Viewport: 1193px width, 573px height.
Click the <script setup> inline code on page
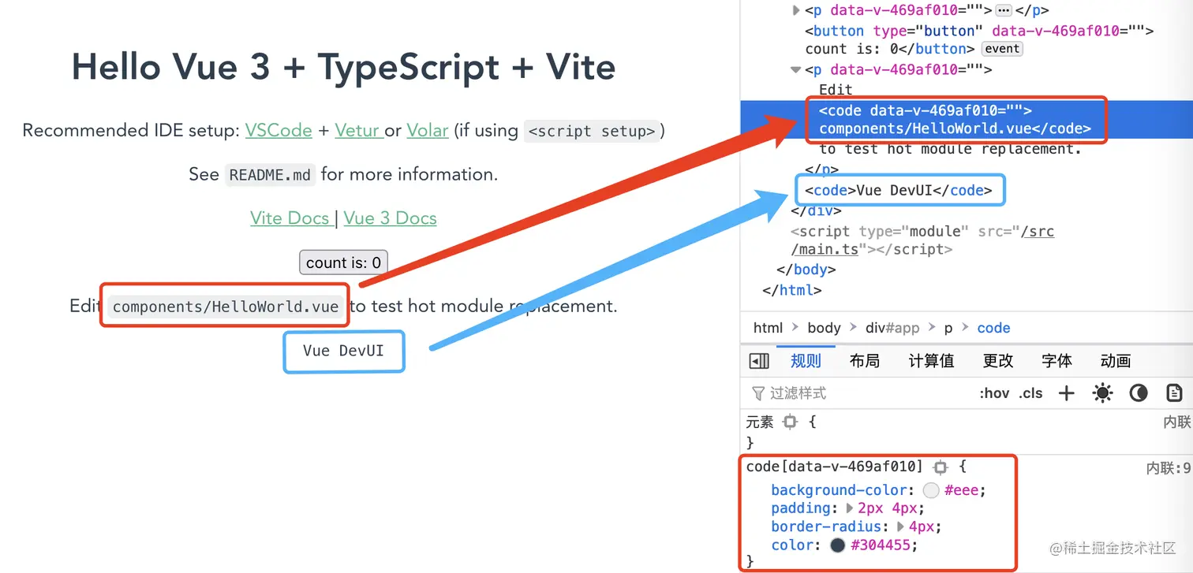[592, 131]
